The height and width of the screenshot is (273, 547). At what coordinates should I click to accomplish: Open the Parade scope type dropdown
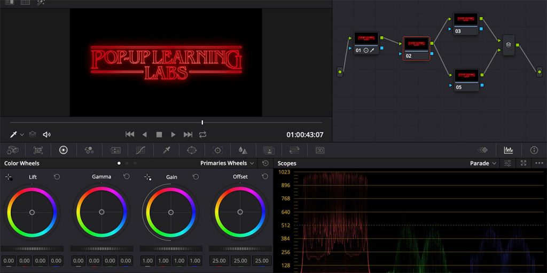pyautogui.click(x=494, y=163)
